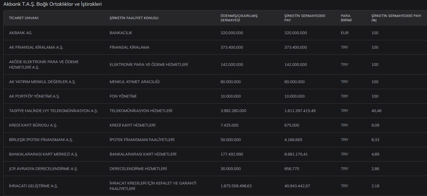Click TRY in the İHRACATI GELİŞTİRME row
Viewport: 427px width, 196px height.
pos(344,186)
